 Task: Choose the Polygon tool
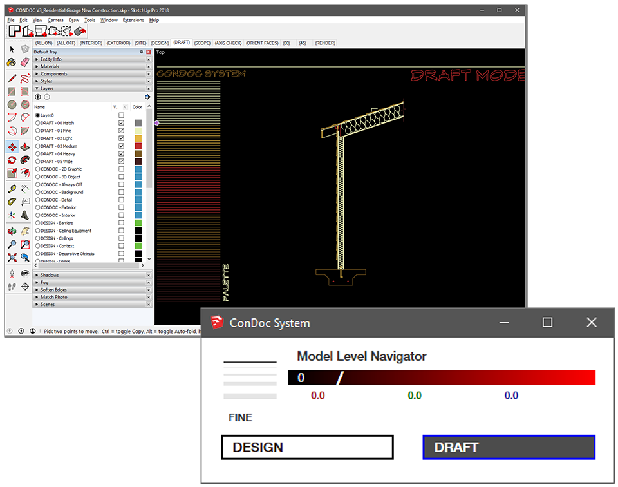[x=25, y=104]
